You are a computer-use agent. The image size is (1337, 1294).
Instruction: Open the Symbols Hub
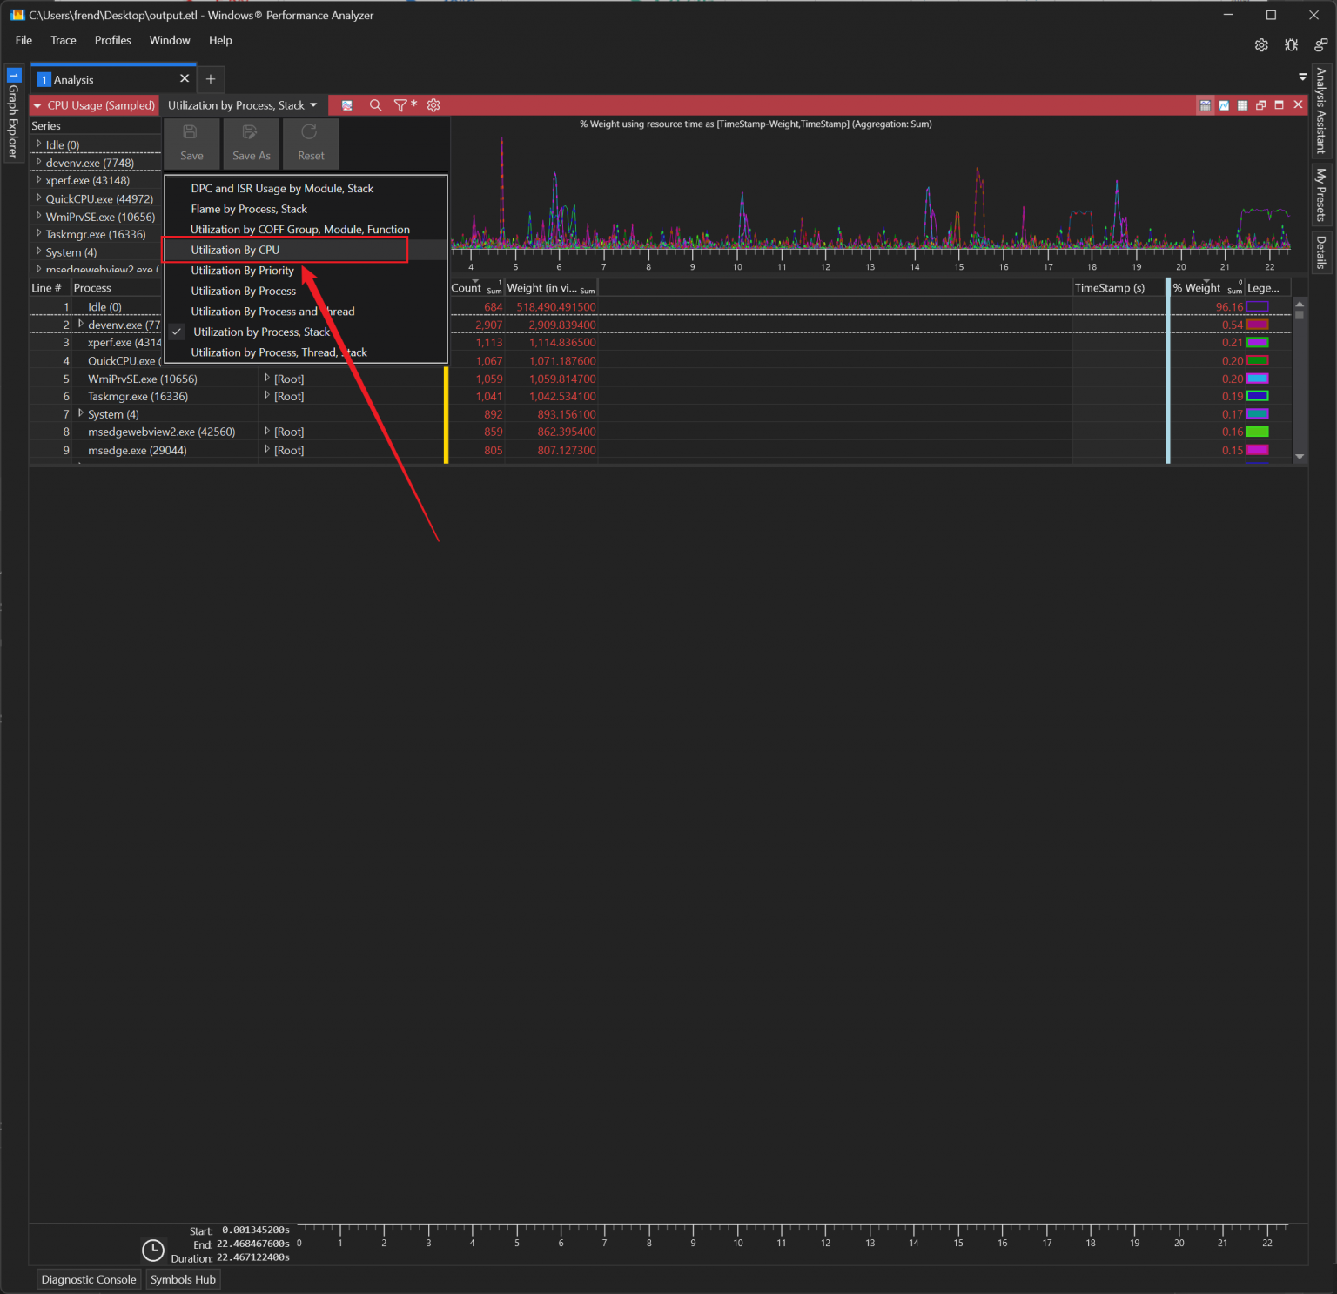click(x=183, y=1278)
